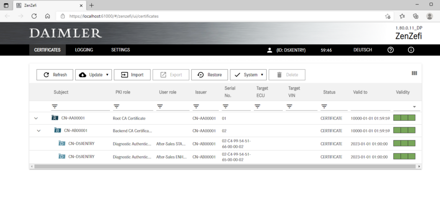Click the Target VIN column filter icon
The width and height of the screenshot is (440, 214).
(x=289, y=107)
